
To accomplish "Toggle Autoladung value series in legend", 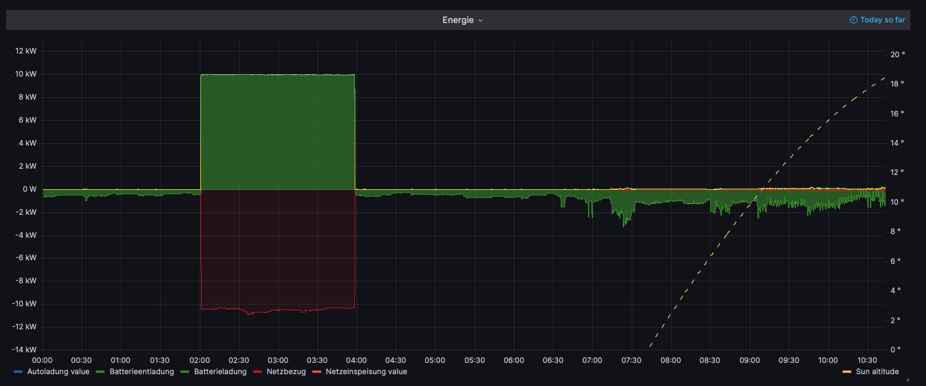I will coord(58,372).
